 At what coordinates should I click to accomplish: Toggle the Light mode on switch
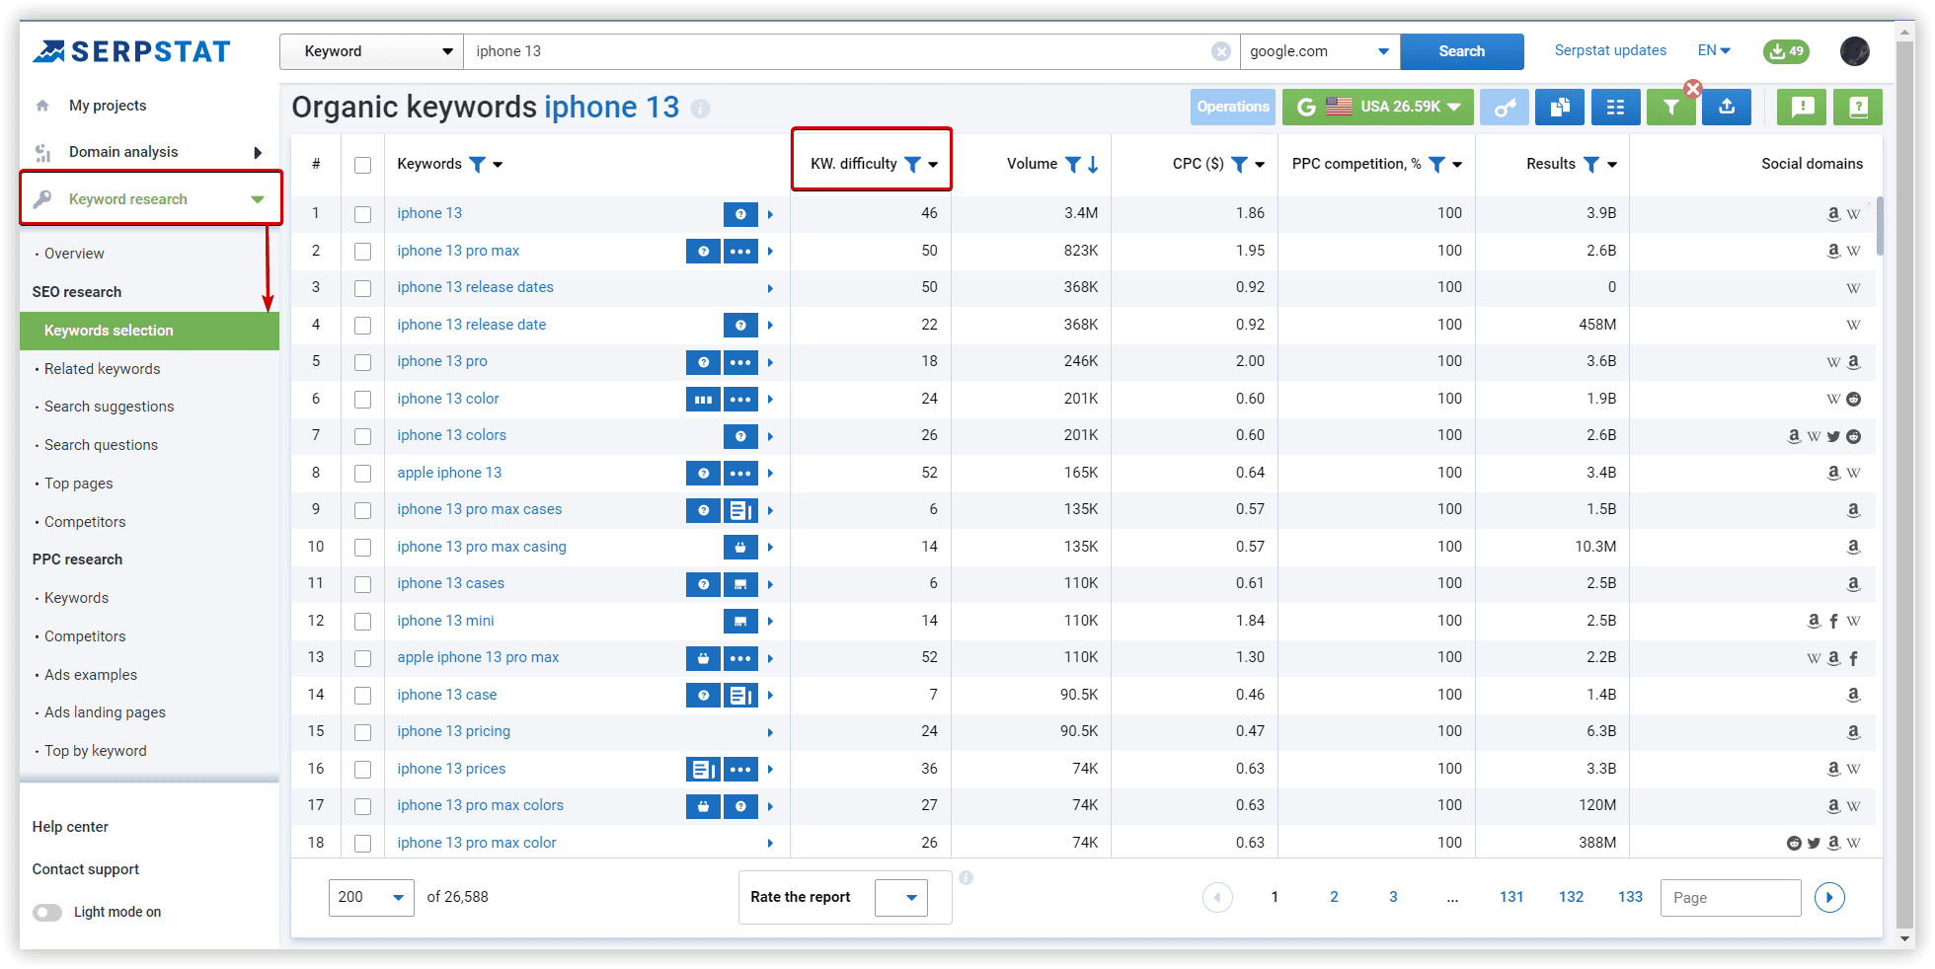pos(47,912)
